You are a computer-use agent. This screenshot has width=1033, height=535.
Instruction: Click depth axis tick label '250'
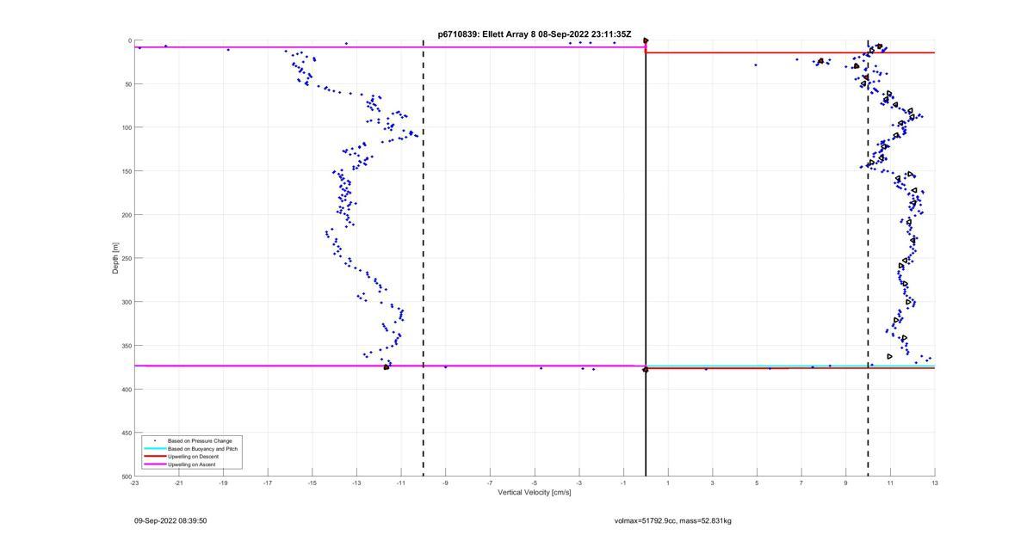127,258
